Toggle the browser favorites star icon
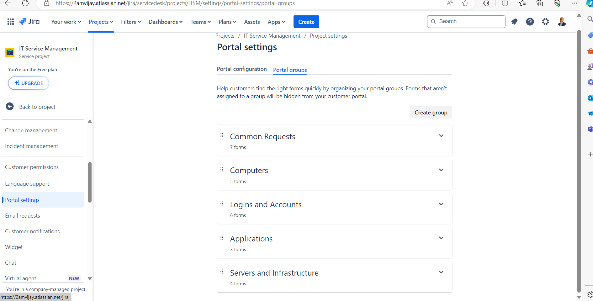The width and height of the screenshot is (593, 301). [465, 3]
